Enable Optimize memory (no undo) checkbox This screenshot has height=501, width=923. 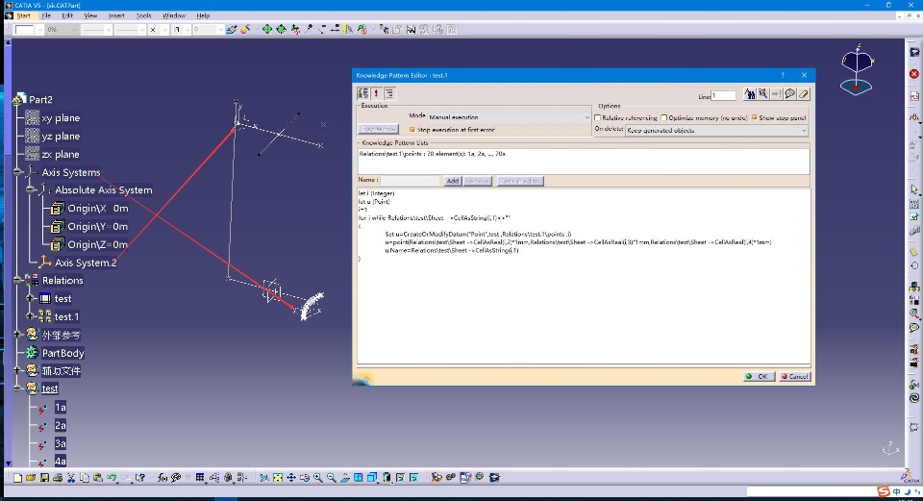coord(664,117)
